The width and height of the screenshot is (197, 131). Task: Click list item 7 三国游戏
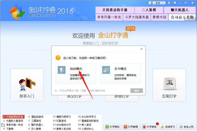pyautogui.click(x=35, y=121)
